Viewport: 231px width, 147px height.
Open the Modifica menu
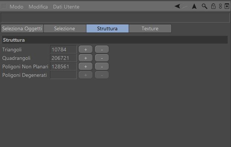point(38,7)
